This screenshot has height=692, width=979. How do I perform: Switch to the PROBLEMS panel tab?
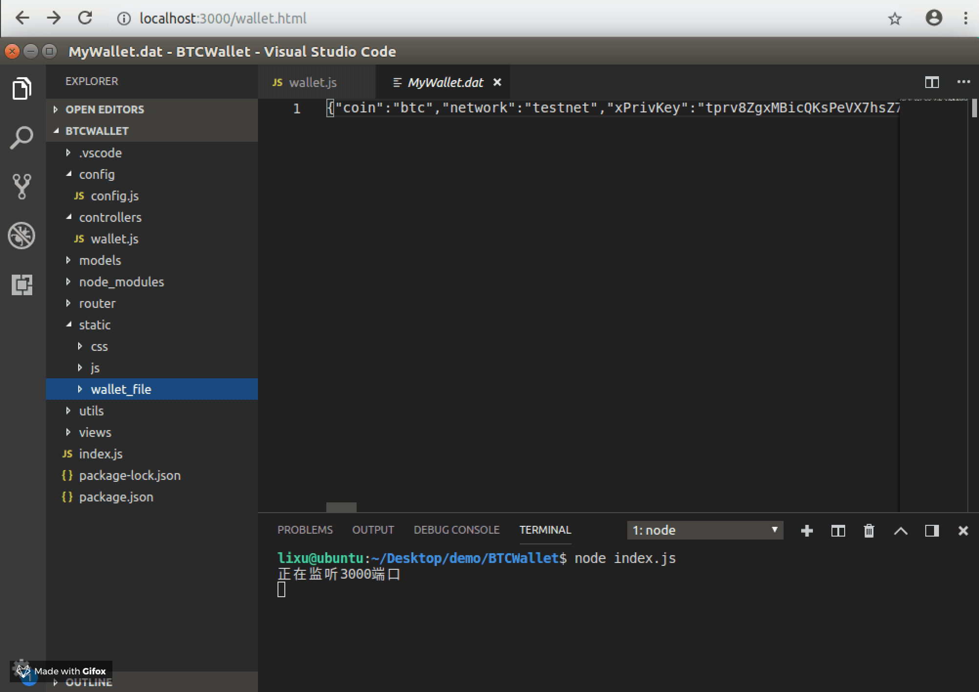click(305, 530)
